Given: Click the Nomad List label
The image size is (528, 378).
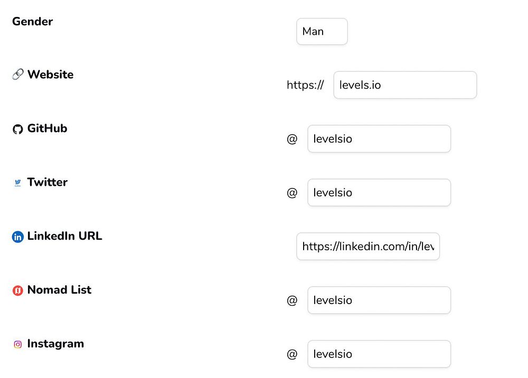Looking at the screenshot, I should click(x=59, y=290).
